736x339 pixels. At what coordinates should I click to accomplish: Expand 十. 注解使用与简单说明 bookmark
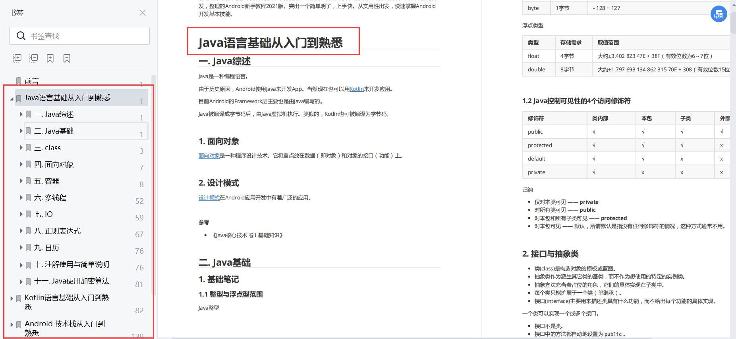point(21,265)
